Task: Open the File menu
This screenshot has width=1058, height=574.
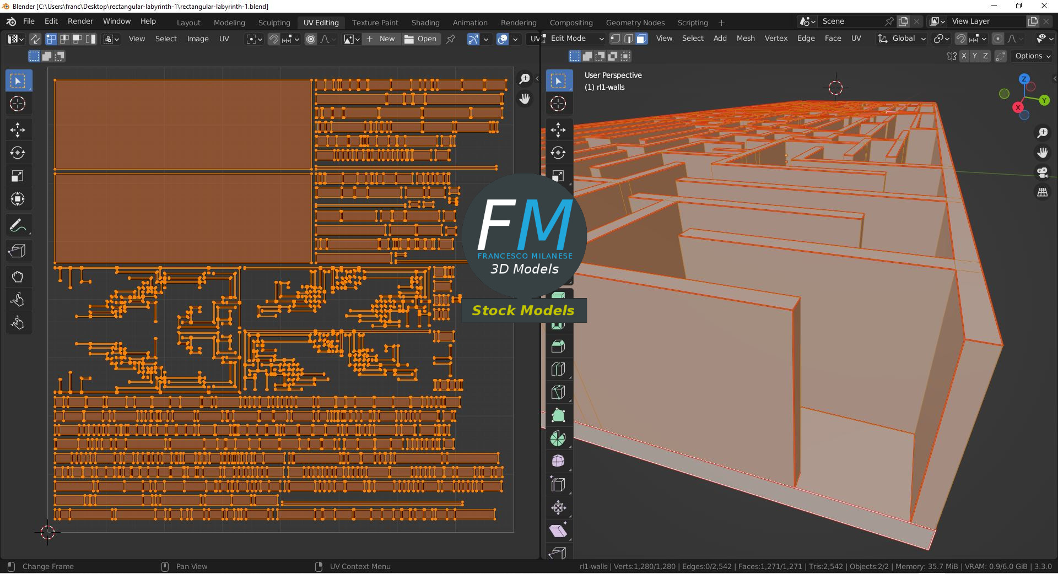Action: pyautogui.click(x=29, y=21)
